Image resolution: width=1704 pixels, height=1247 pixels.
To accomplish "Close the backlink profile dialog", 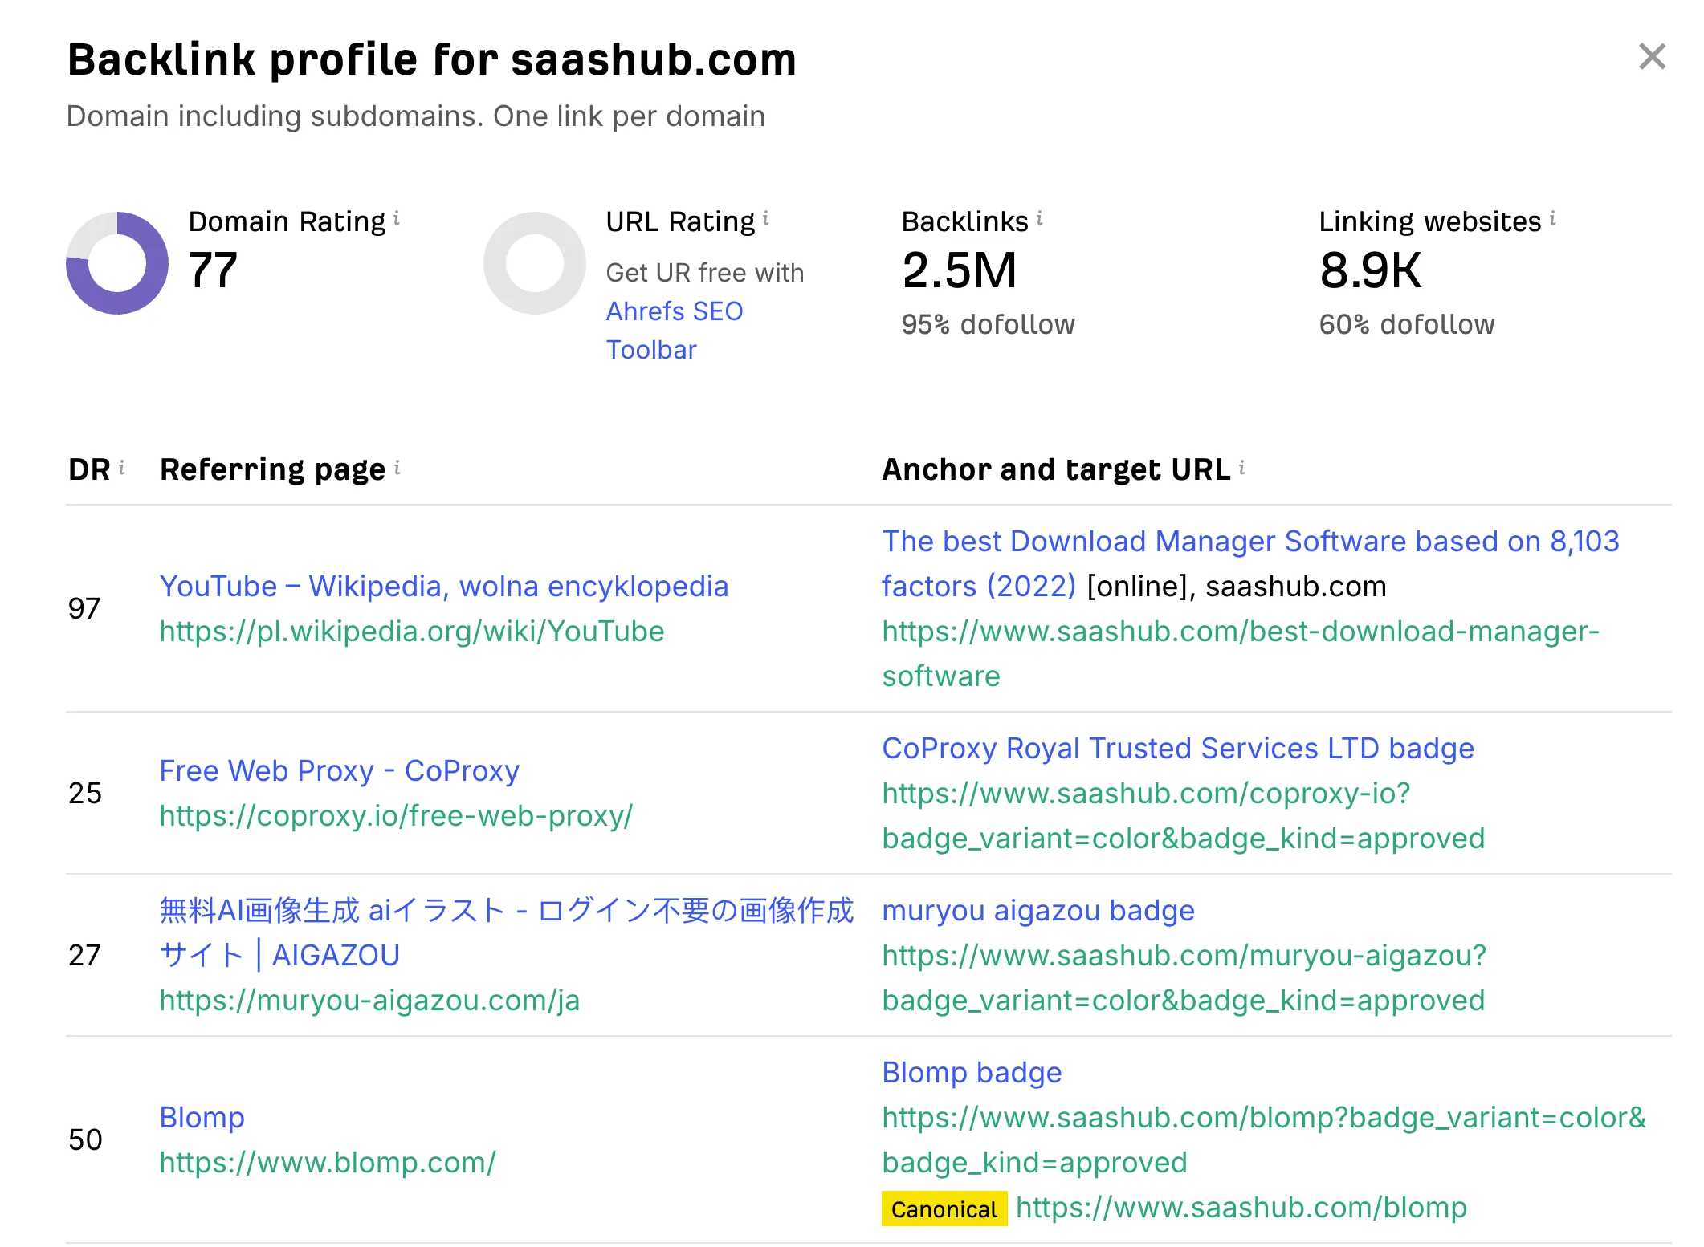I will [1651, 57].
